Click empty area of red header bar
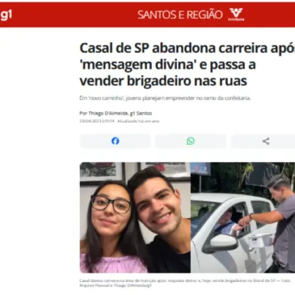The height and width of the screenshot is (295, 295). tap(74, 15)
